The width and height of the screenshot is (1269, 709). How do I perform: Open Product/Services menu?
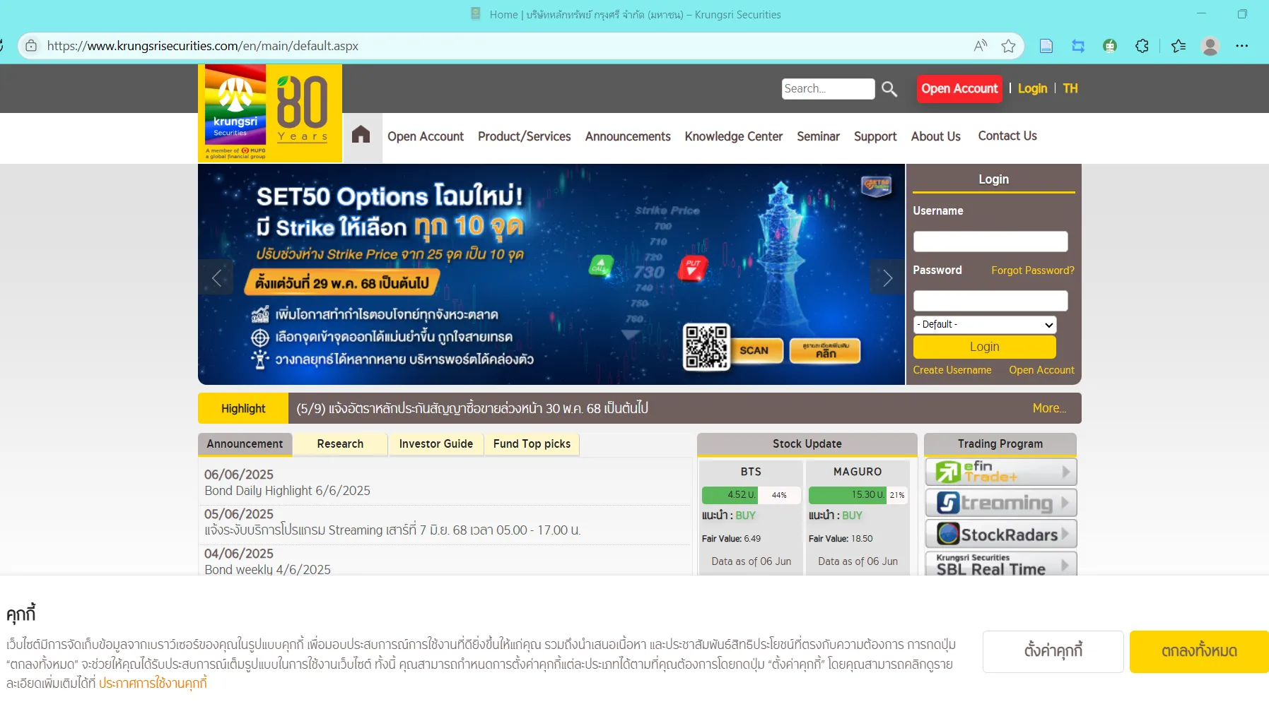tap(525, 136)
